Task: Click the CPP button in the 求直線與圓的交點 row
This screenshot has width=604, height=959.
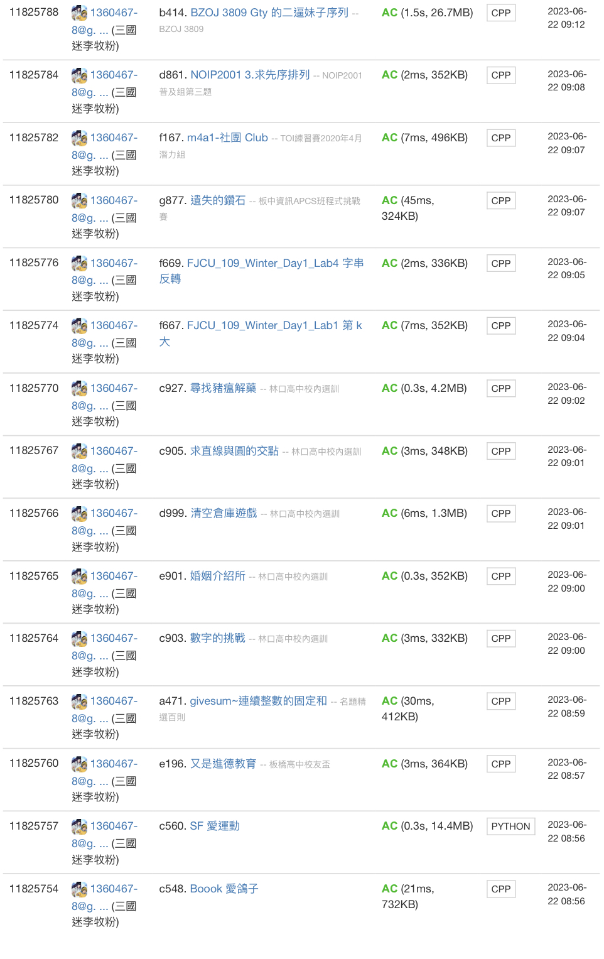Action: 500,451
